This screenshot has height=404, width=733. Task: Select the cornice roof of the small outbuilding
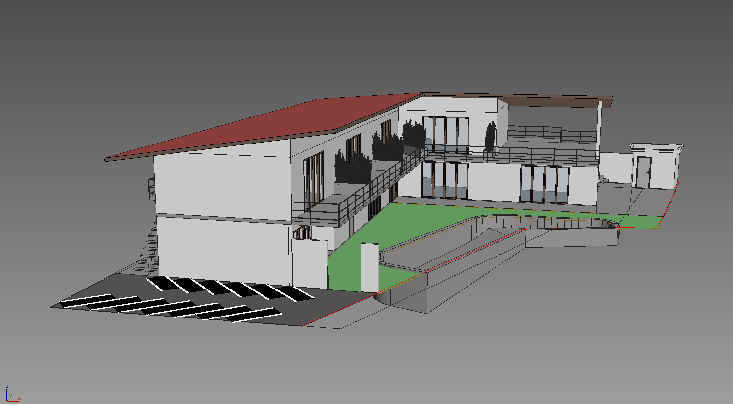(x=656, y=147)
